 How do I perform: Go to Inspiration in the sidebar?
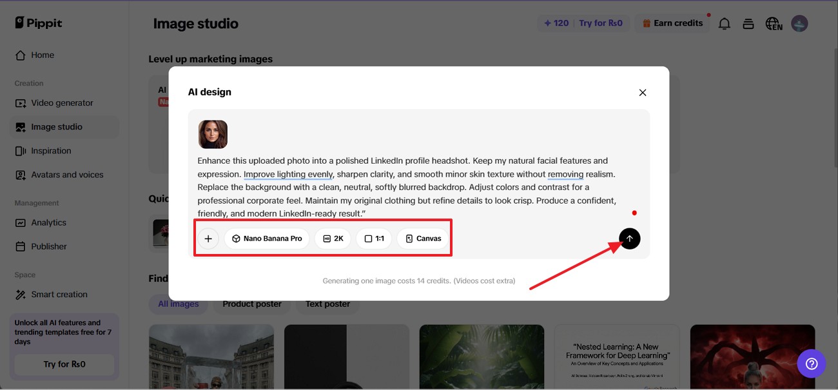[51, 151]
